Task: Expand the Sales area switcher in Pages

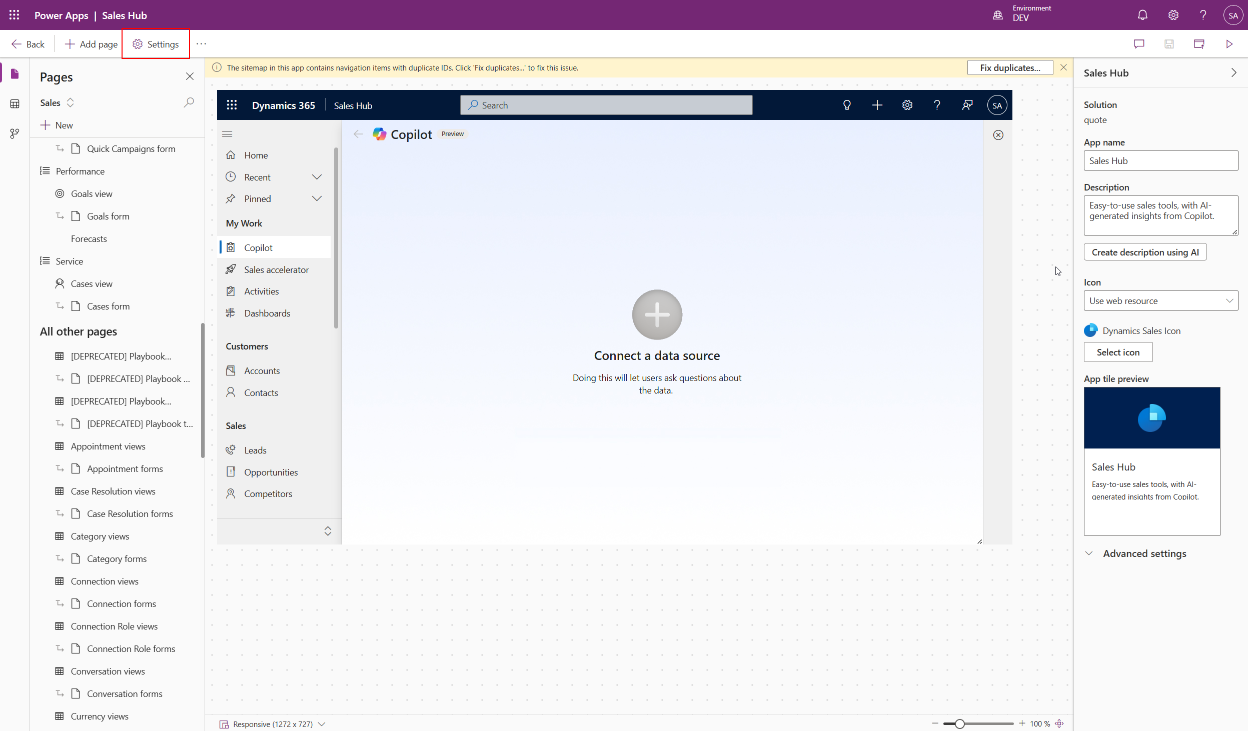Action: [x=71, y=102]
